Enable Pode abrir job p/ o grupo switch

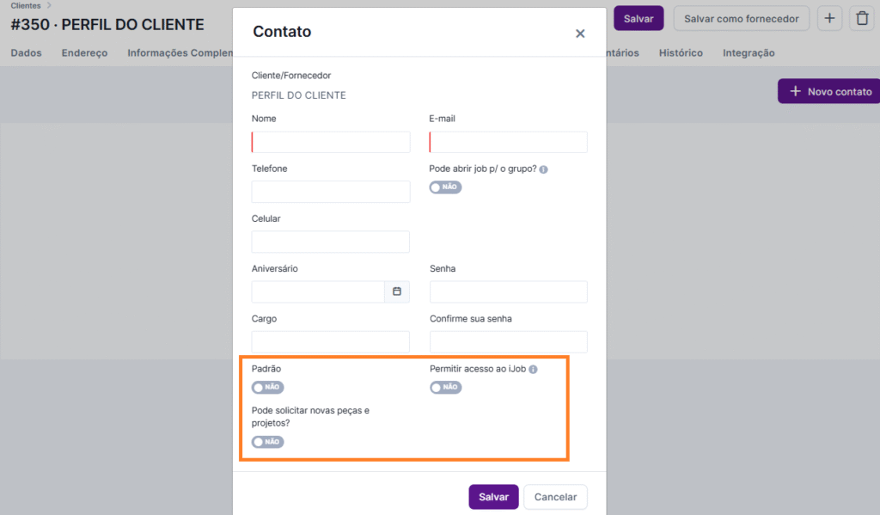(x=445, y=187)
